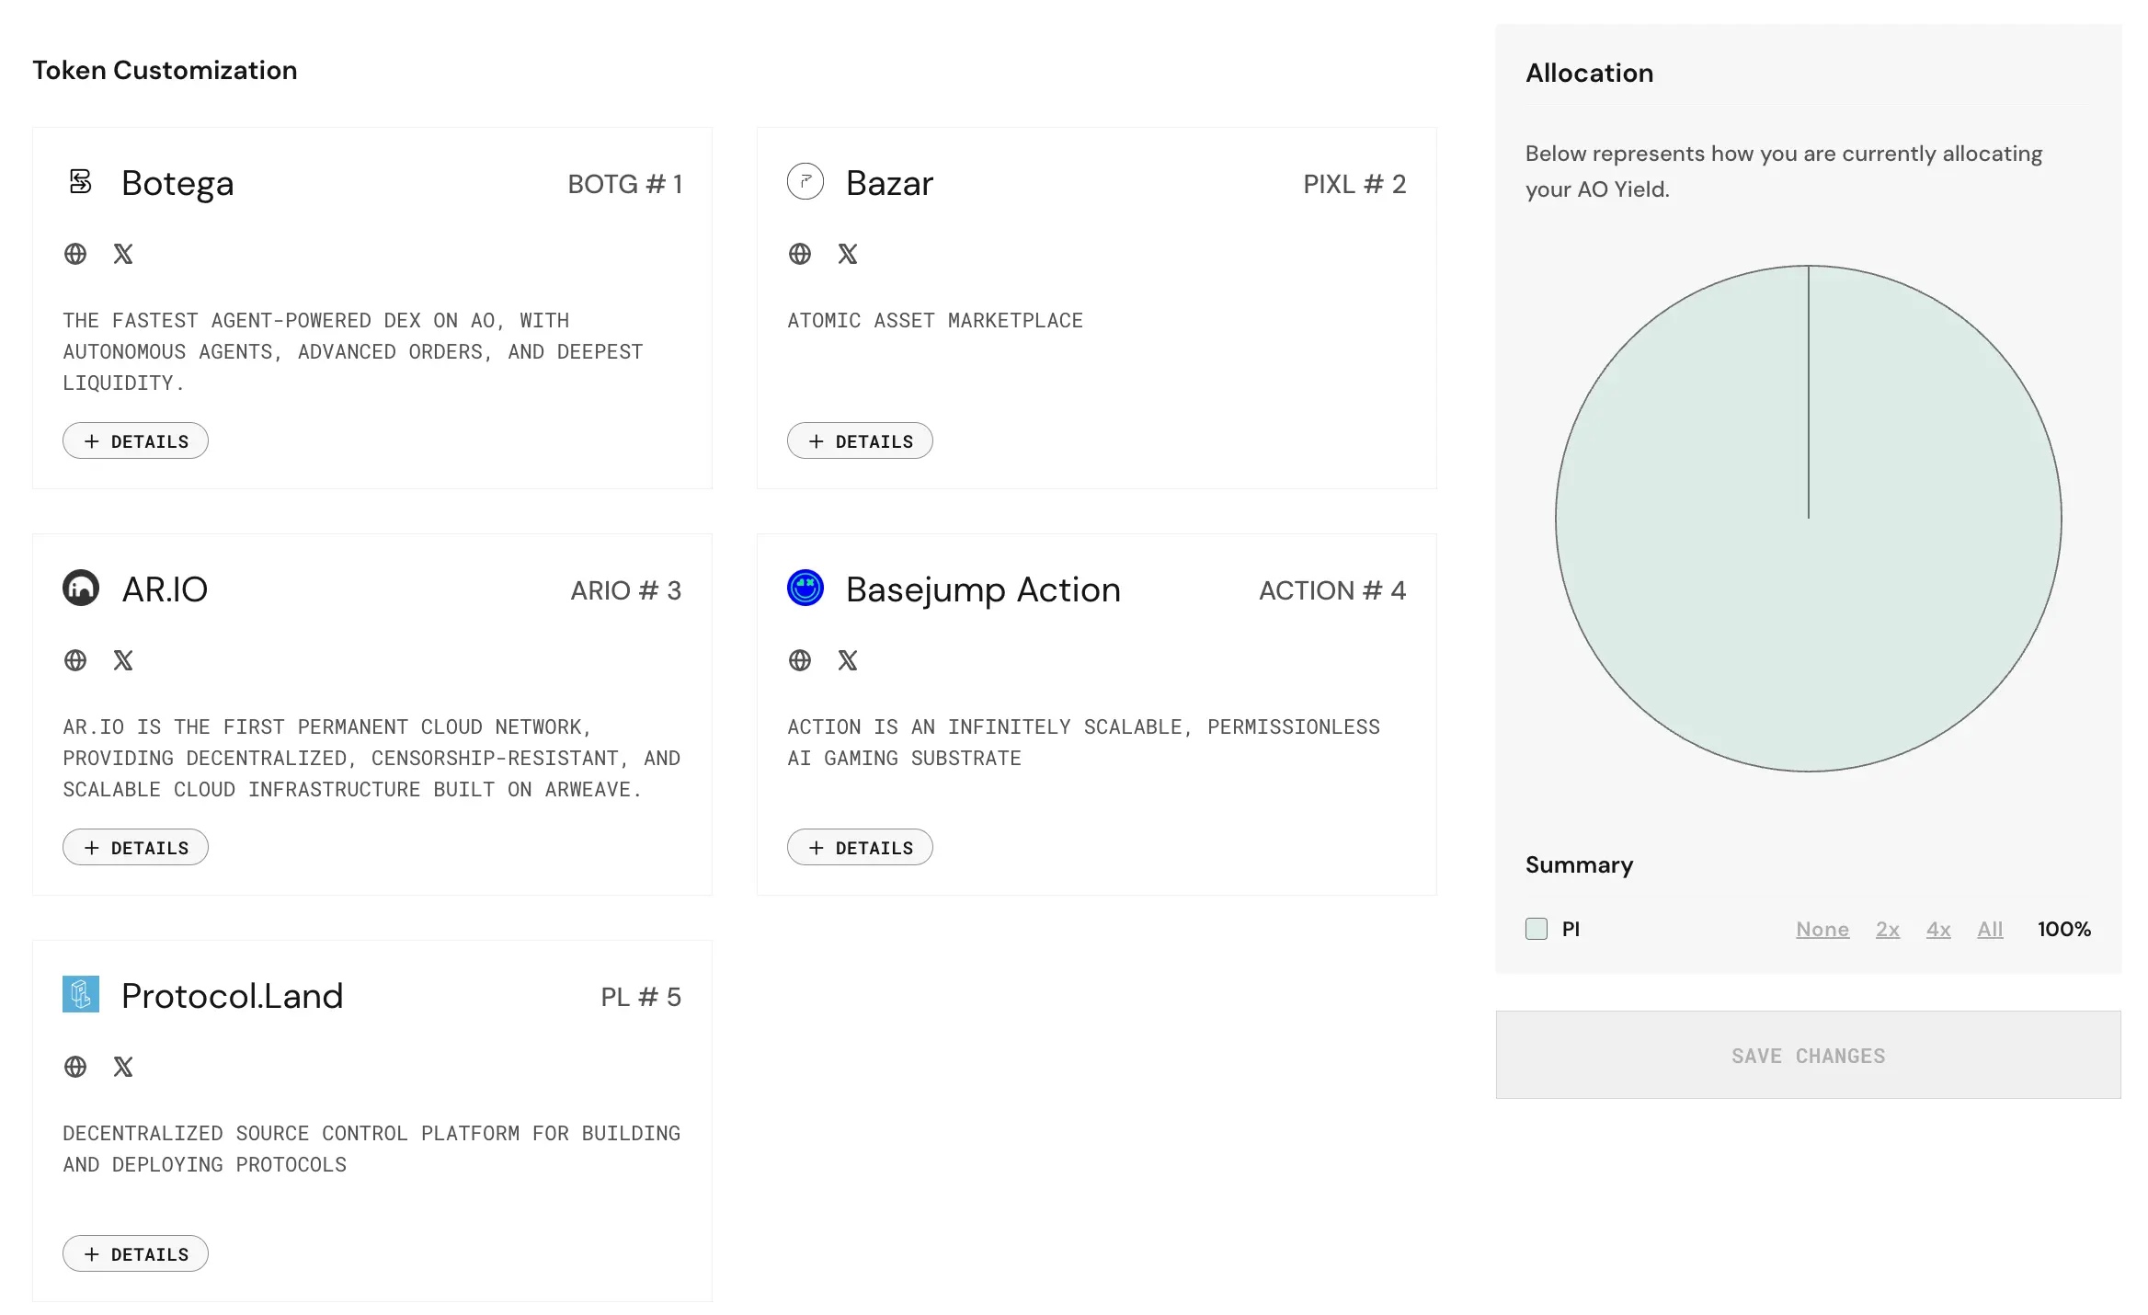
Task: Set PI allocation to 4x
Action: click(x=1938, y=930)
